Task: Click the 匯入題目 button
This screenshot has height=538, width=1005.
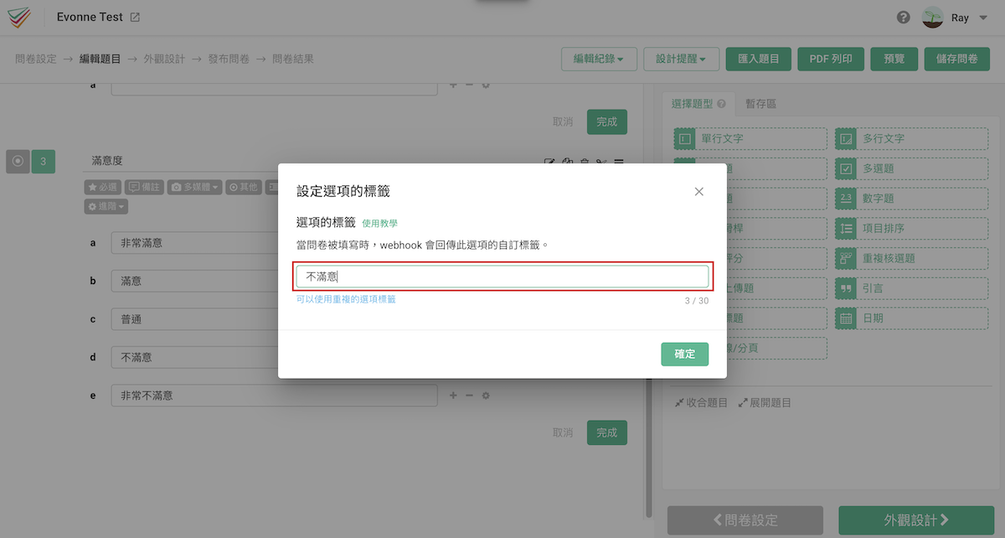Action: click(x=759, y=59)
